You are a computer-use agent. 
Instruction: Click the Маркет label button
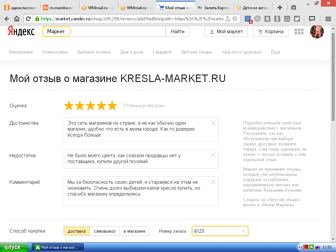[x=56, y=31]
